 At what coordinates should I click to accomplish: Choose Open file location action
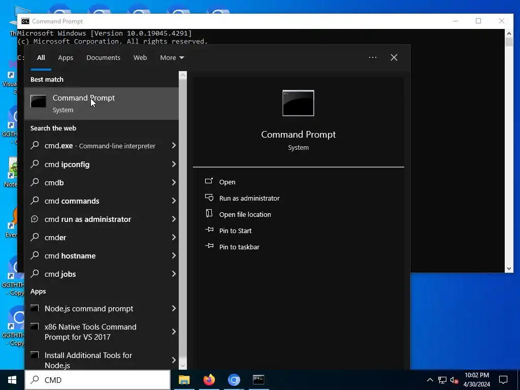click(245, 215)
